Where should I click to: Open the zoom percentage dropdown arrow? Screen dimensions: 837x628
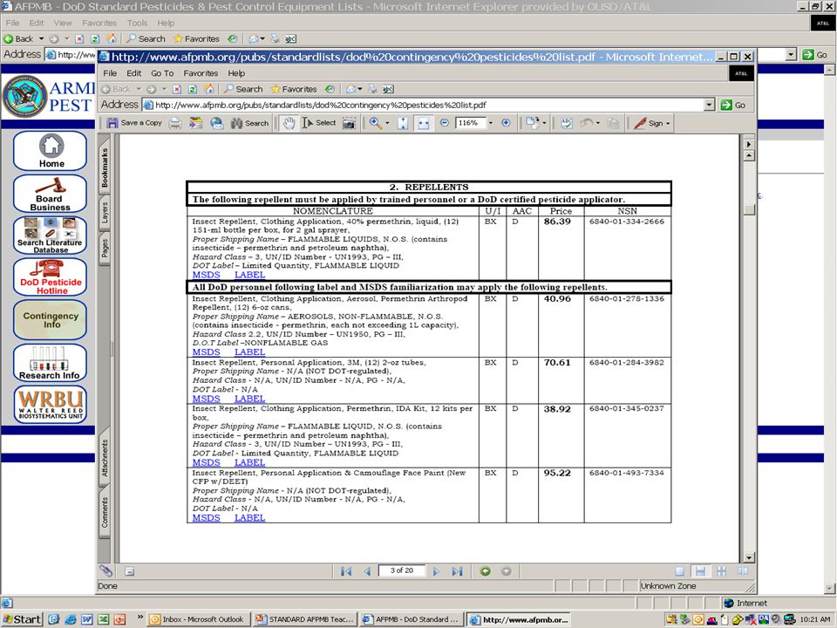click(491, 123)
